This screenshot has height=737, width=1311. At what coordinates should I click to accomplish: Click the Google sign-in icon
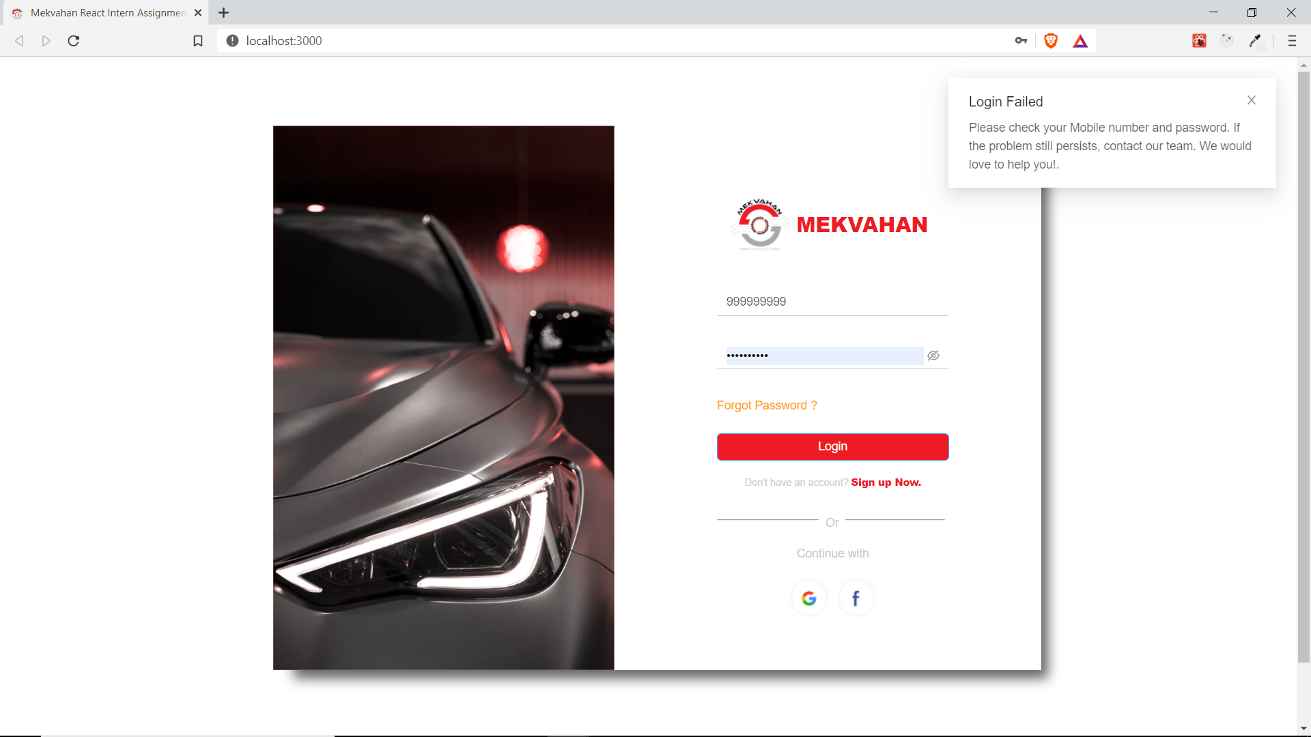pos(809,598)
